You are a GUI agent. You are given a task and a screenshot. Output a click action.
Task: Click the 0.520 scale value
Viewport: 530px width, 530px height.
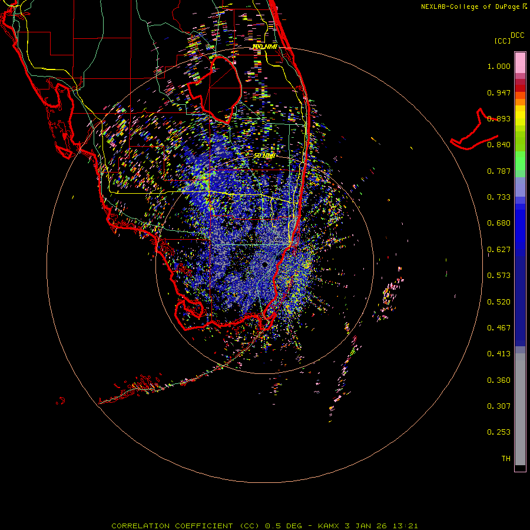tap(499, 302)
